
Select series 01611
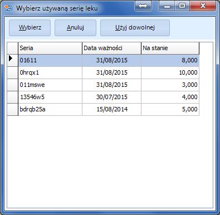(x=50, y=60)
